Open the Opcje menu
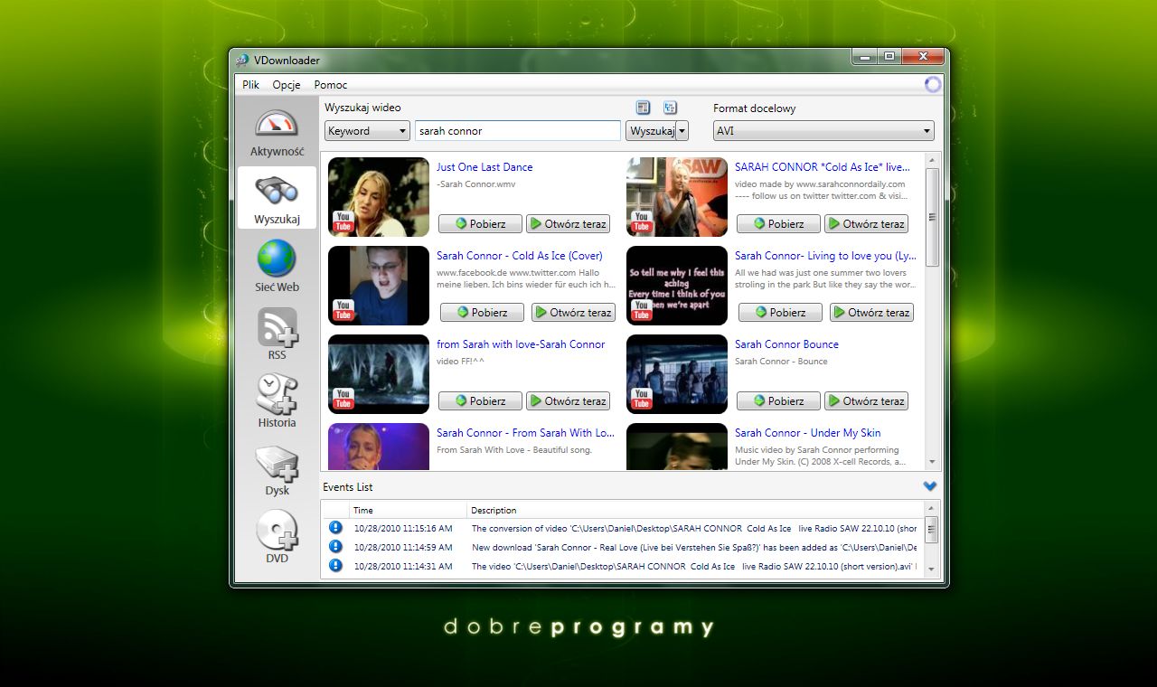 pos(287,85)
